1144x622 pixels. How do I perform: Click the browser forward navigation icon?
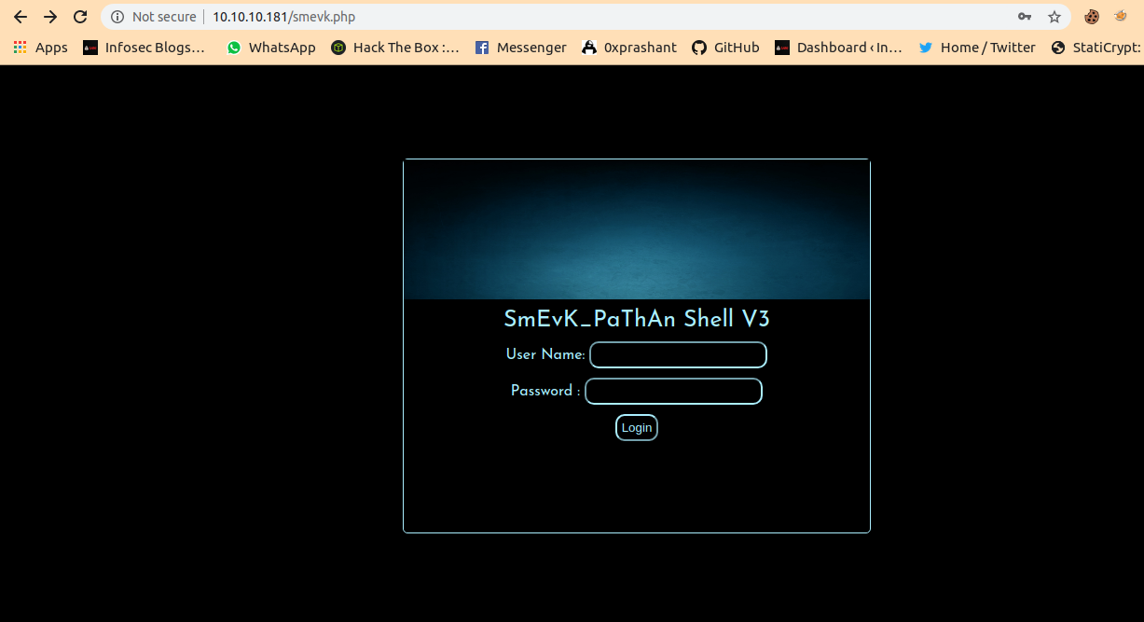pos(50,16)
